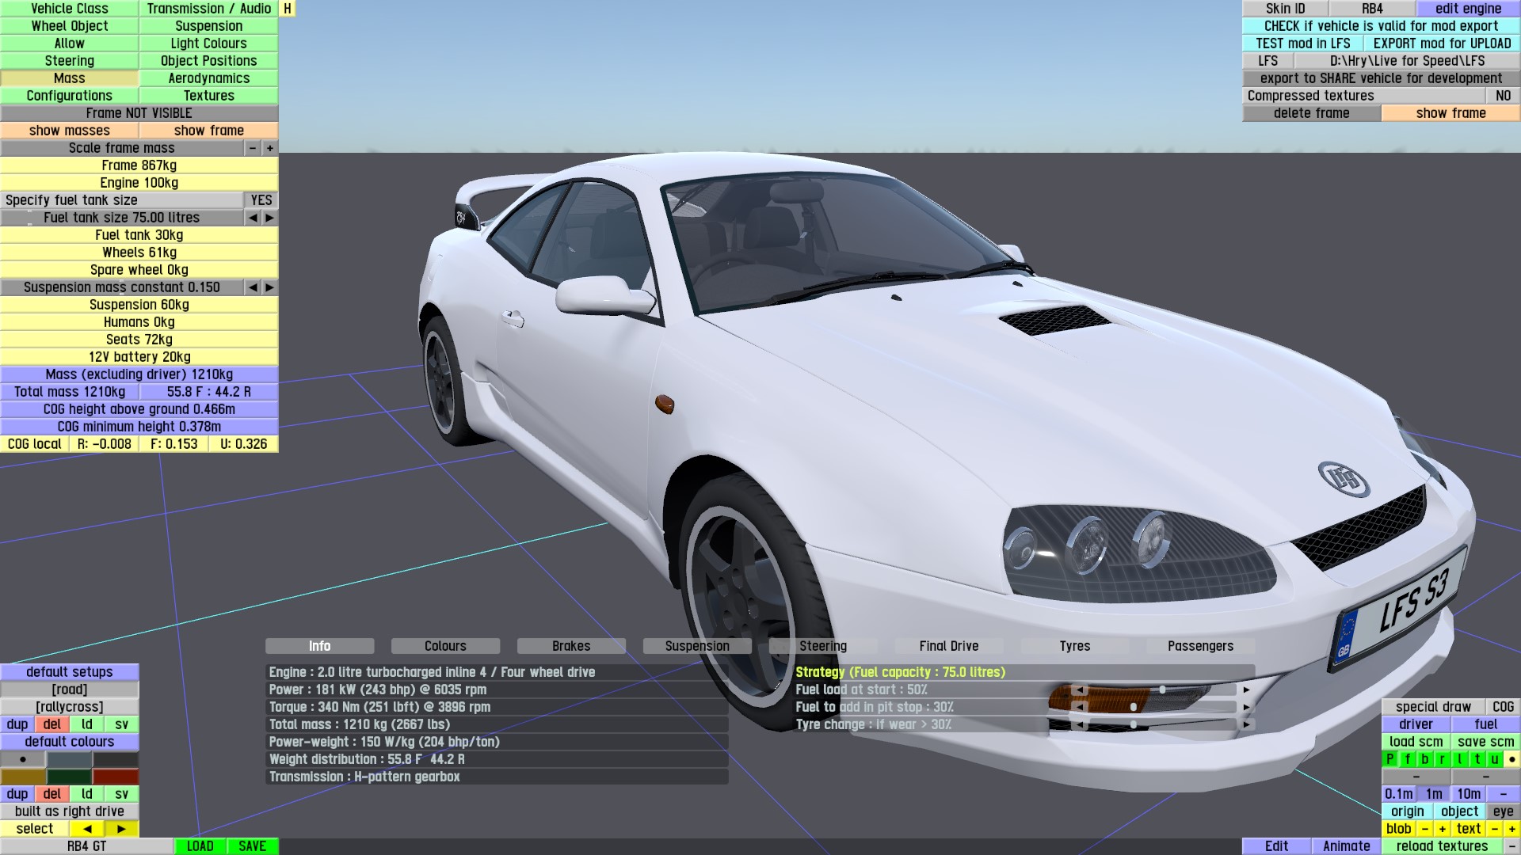Switch to the Tyres tab

pyautogui.click(x=1074, y=646)
